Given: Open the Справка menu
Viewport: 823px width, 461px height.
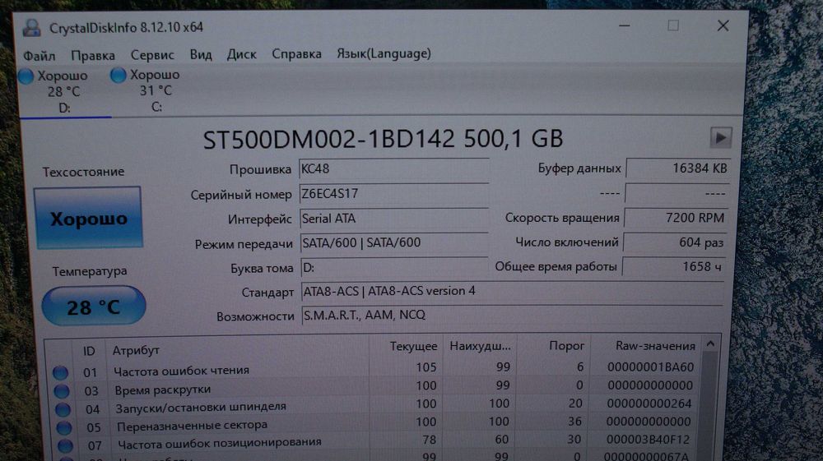Looking at the screenshot, I should coord(296,53).
